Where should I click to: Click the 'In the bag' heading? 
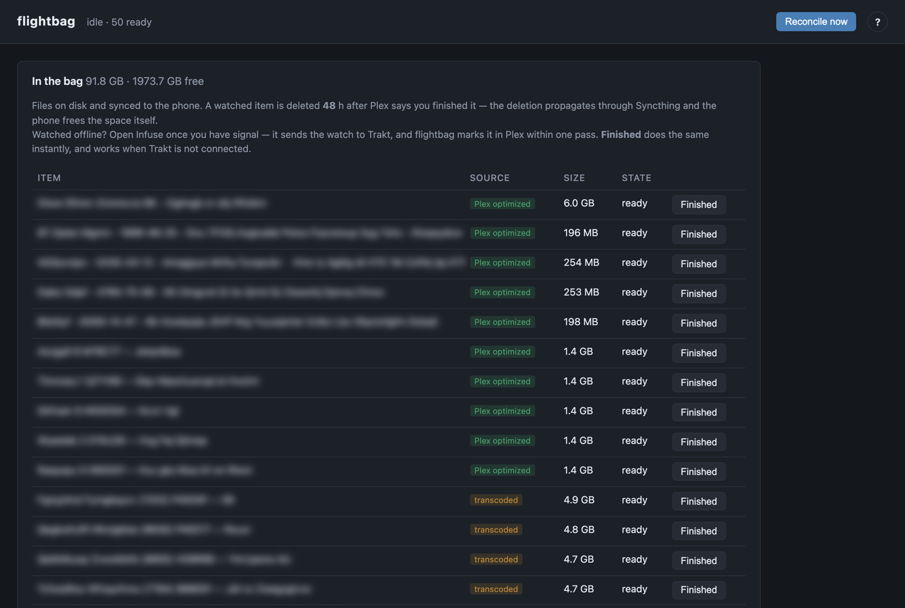(57, 81)
